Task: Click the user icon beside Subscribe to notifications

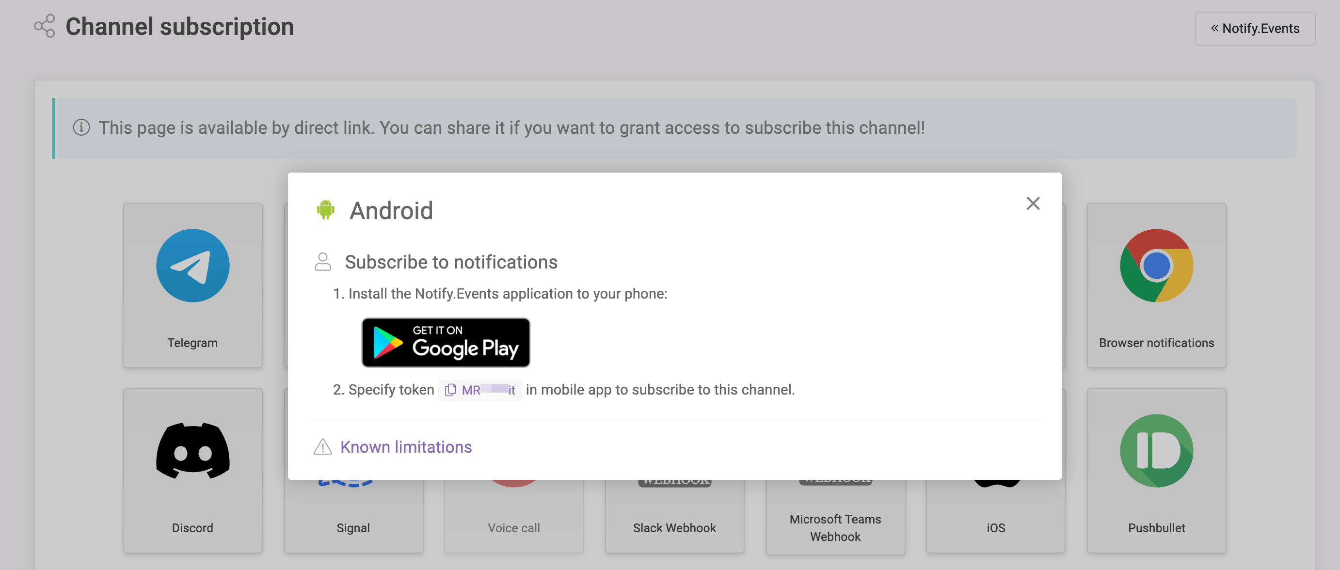Action: (322, 262)
